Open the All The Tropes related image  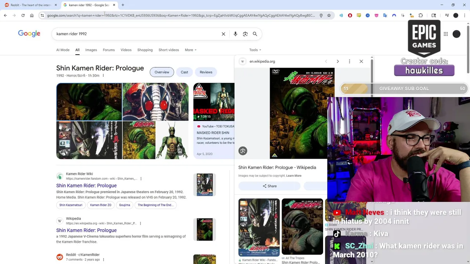(x=302, y=227)
